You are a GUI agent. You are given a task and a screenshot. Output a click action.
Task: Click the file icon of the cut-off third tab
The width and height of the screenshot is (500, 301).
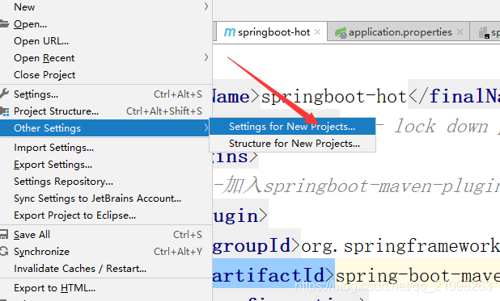(485, 32)
